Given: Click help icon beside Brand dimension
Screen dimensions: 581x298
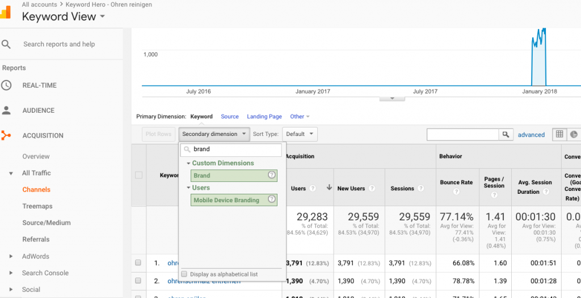Looking at the screenshot, I should (272, 175).
